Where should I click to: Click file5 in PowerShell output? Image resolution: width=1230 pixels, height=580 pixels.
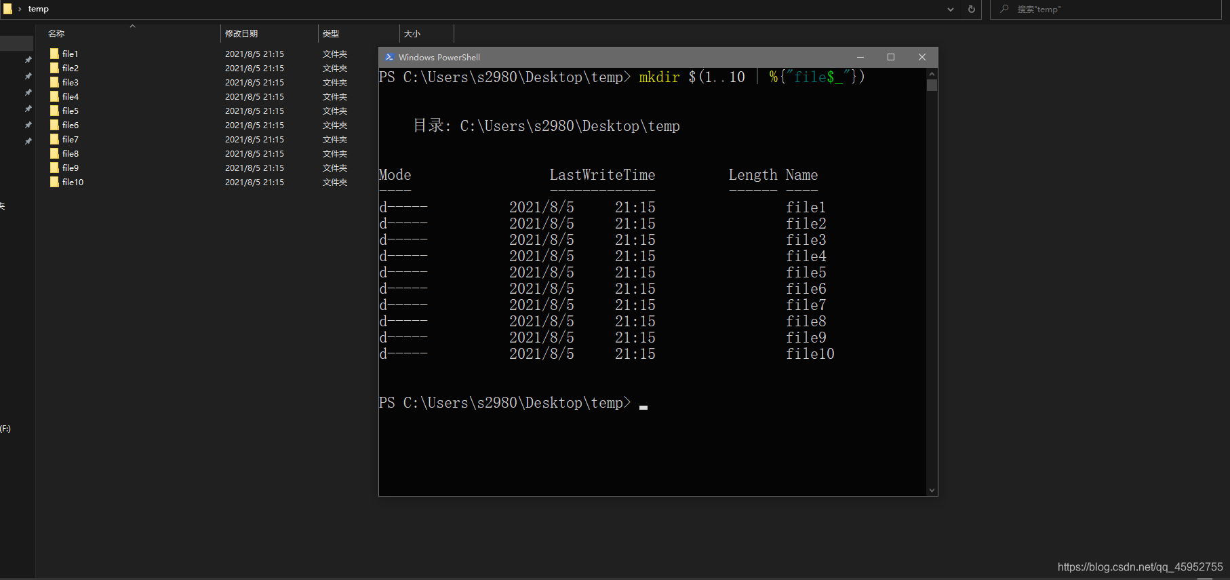pos(806,273)
